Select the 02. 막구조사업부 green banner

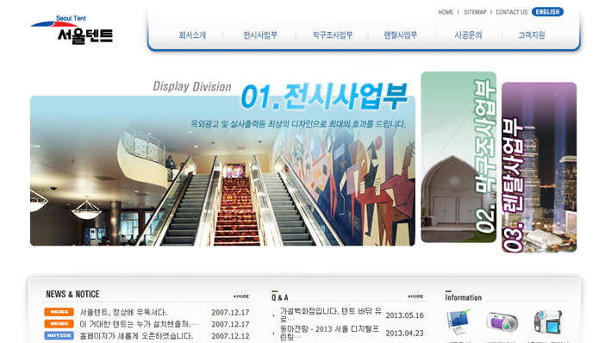coord(458,157)
